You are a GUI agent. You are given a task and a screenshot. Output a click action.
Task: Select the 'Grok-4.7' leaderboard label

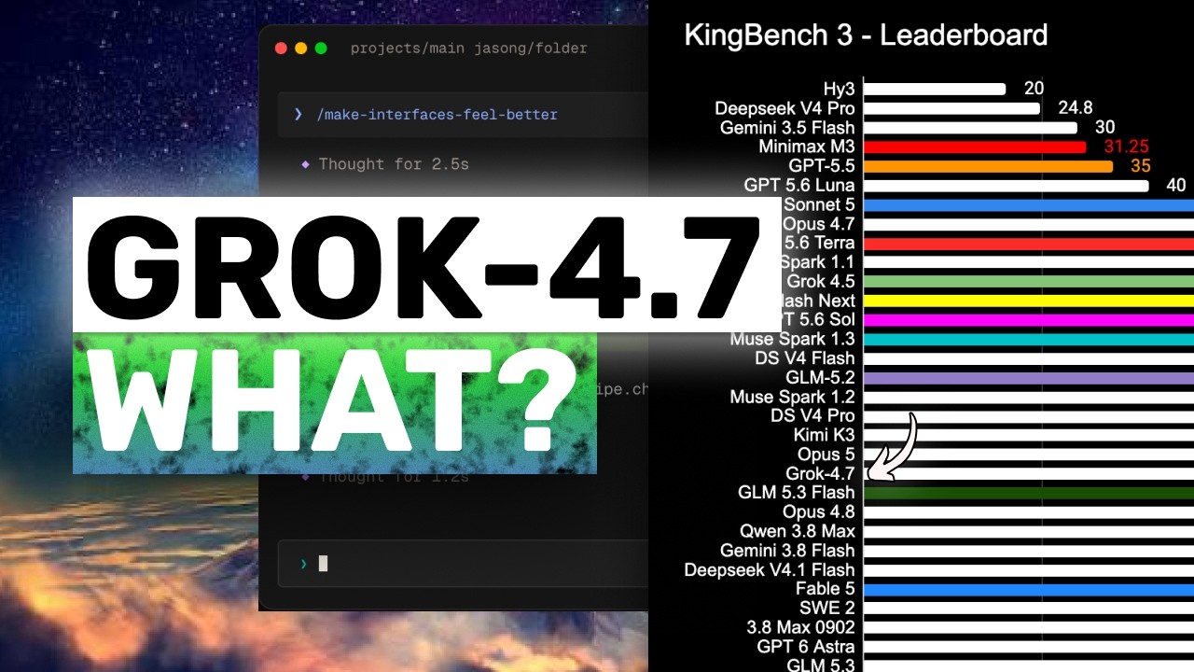pyautogui.click(x=820, y=474)
